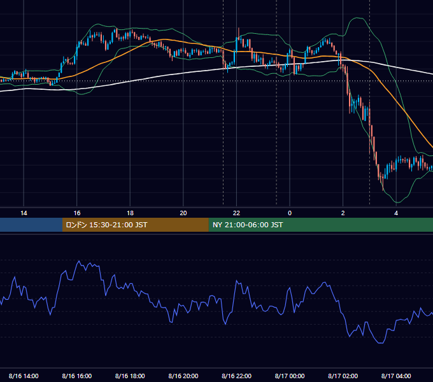433x382 pixels.
Task: Click the blue session bar before London
Action: click(x=31, y=225)
